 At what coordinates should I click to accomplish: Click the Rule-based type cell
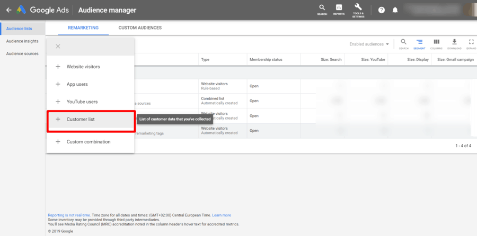click(223, 86)
